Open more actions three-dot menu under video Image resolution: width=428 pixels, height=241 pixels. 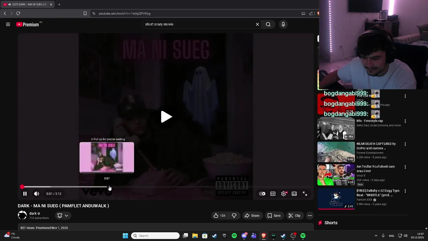310,216
